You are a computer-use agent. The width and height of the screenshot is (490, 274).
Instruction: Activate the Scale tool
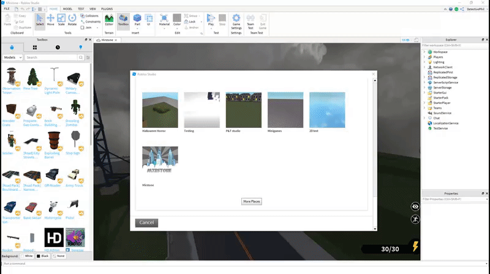[x=61, y=20]
